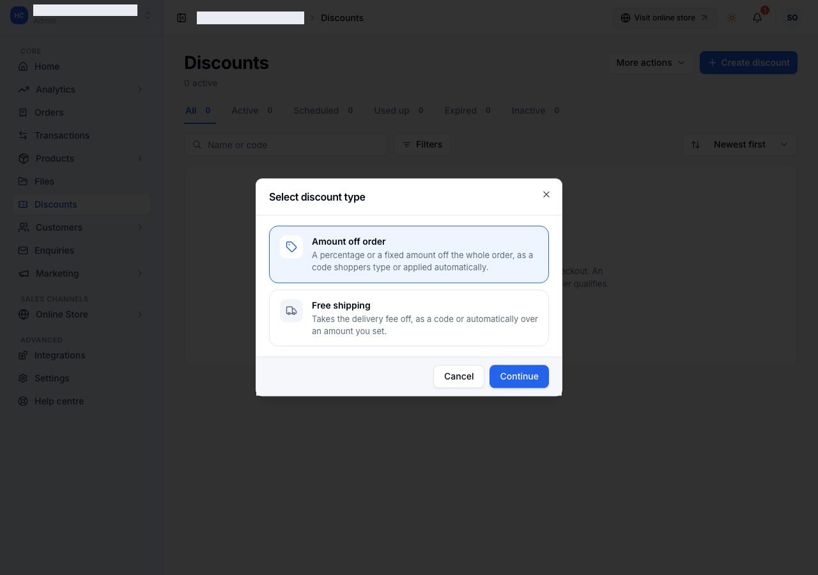Select the Amount off order option
Viewport: 818px width, 575px height.
[409, 254]
